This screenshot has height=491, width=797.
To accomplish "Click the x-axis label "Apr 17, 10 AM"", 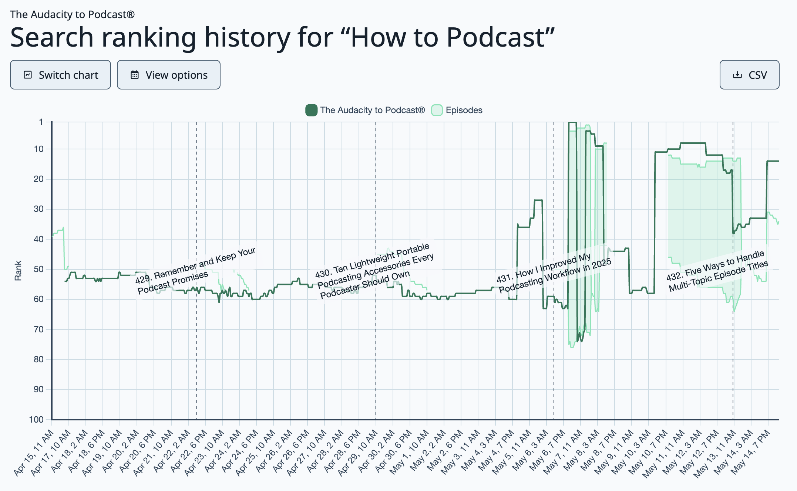I will pyautogui.click(x=51, y=453).
